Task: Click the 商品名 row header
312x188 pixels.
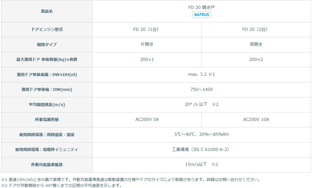Action: [47, 11]
